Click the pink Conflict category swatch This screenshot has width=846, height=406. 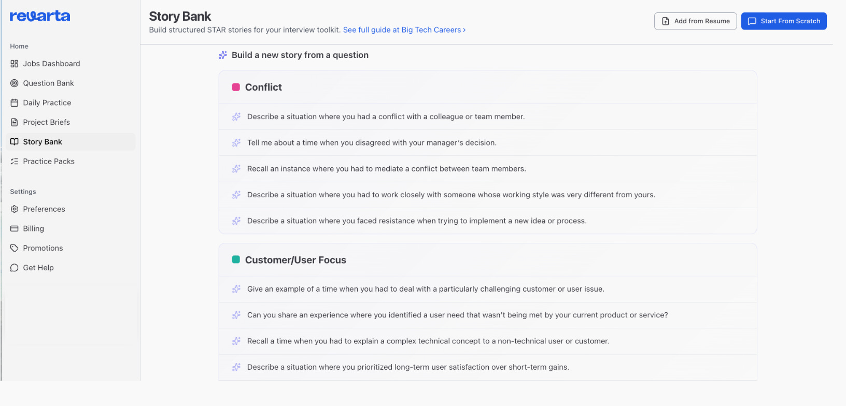(x=236, y=87)
